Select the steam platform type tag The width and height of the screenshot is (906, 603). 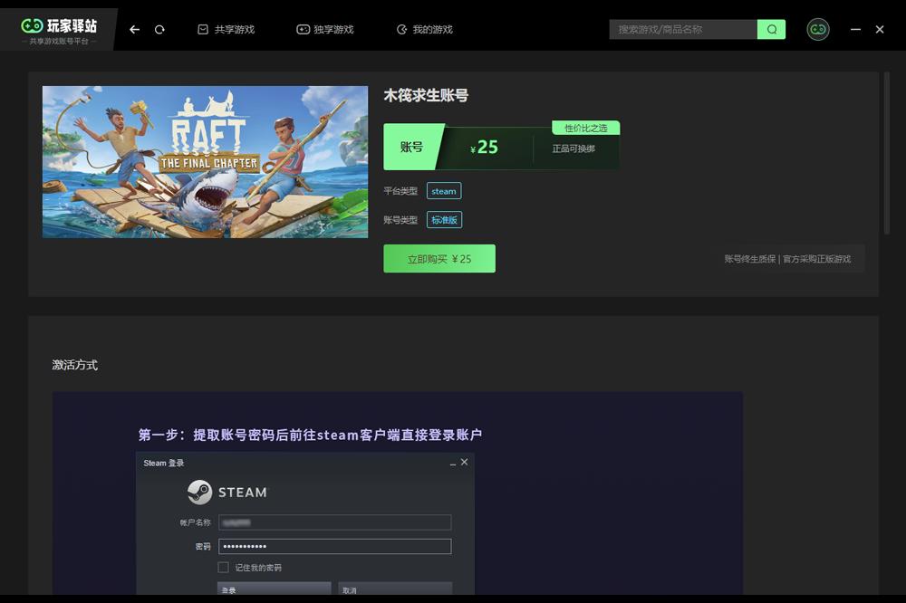[x=443, y=190]
